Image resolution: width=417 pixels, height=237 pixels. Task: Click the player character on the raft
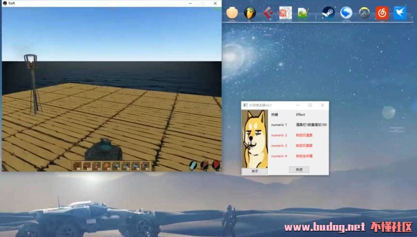pyautogui.click(x=104, y=150)
